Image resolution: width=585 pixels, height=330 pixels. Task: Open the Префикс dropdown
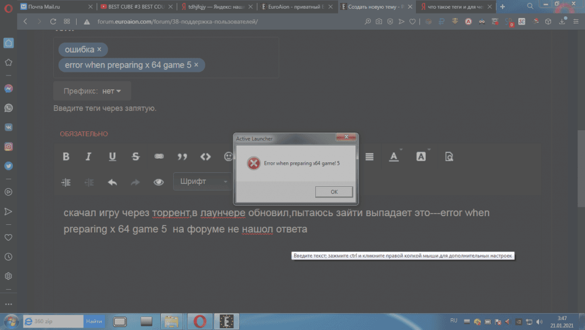[x=92, y=91]
